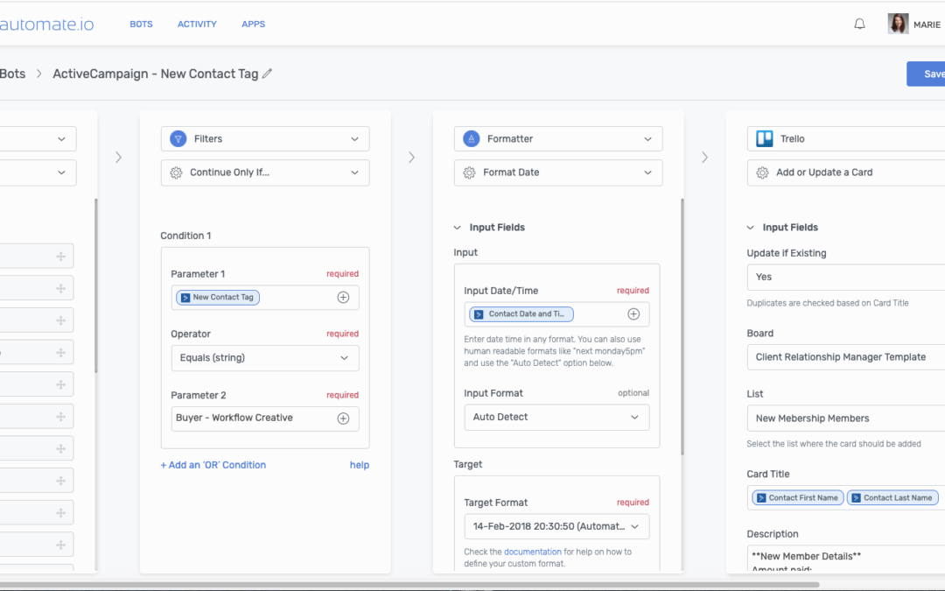Open the Equals (string) operator dropdown
Viewport: 945px width, 591px height.
point(264,358)
